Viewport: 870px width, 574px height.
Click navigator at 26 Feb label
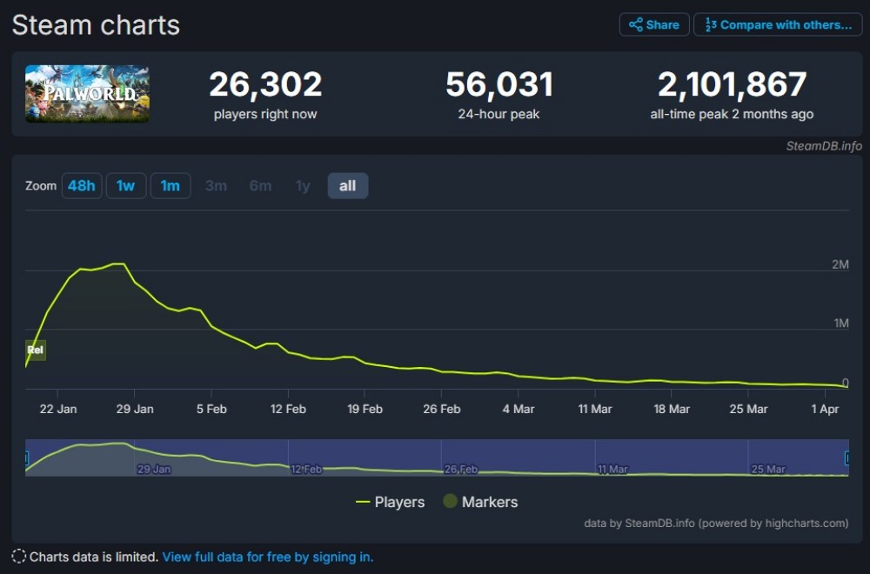click(461, 469)
